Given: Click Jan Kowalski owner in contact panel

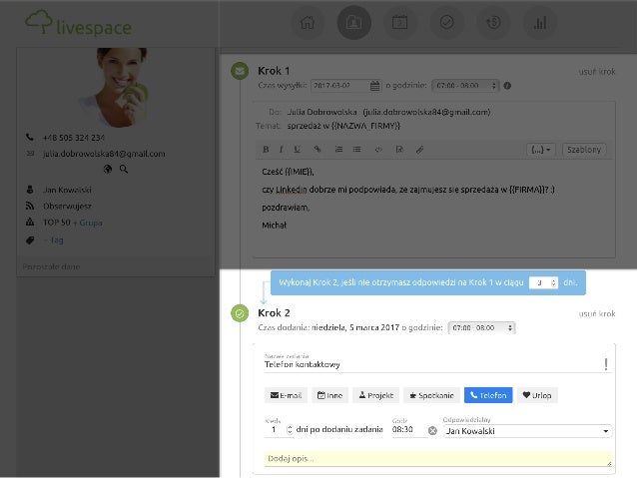Looking at the screenshot, I should [x=67, y=190].
